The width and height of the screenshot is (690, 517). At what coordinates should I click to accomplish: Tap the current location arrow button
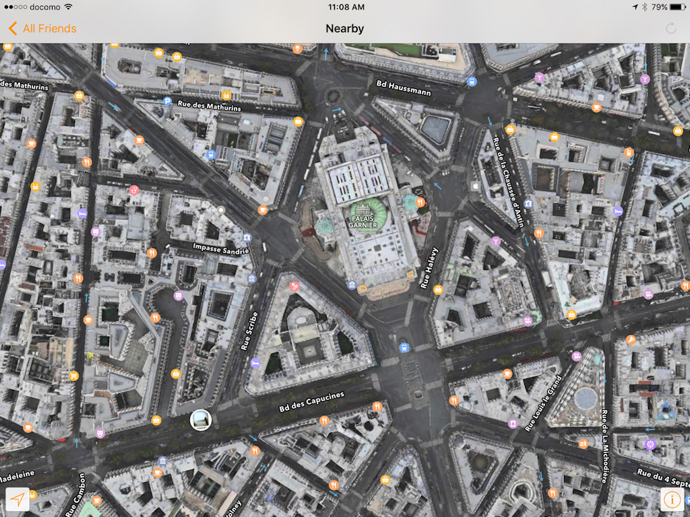pyautogui.click(x=18, y=499)
